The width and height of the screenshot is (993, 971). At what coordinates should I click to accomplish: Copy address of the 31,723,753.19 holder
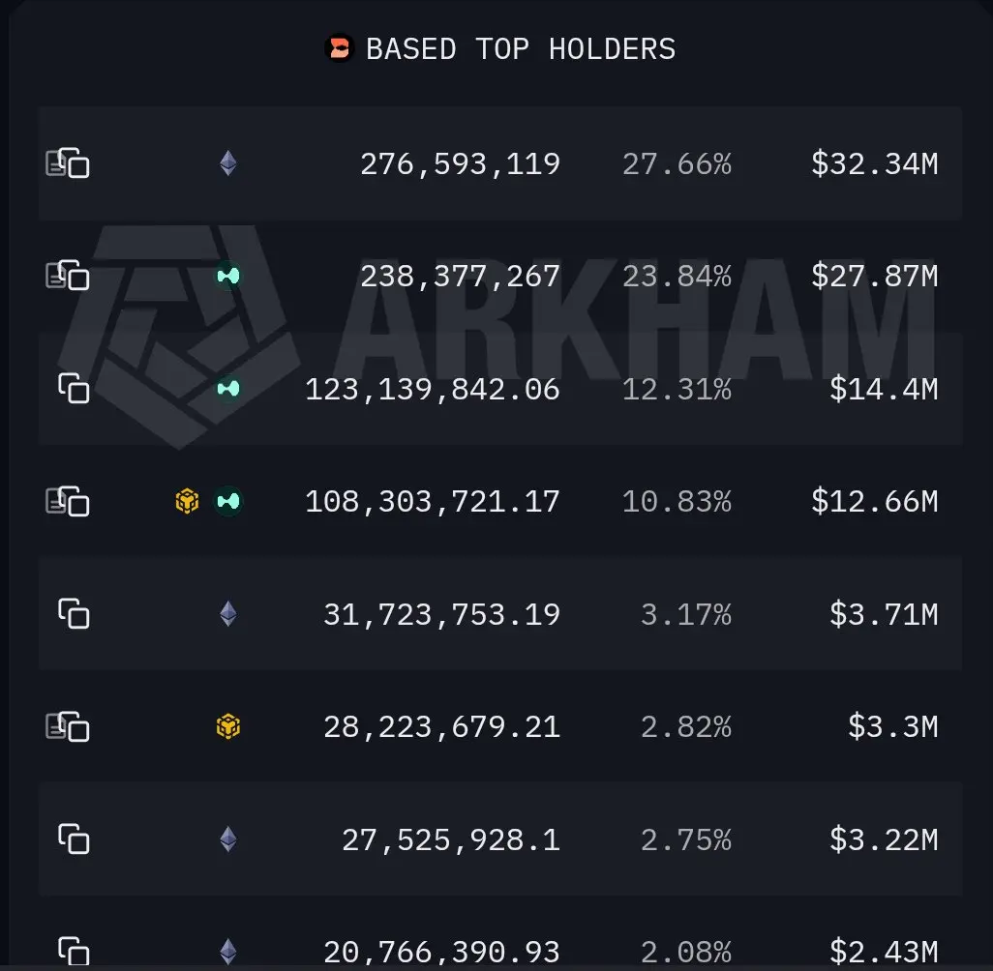tap(75, 613)
